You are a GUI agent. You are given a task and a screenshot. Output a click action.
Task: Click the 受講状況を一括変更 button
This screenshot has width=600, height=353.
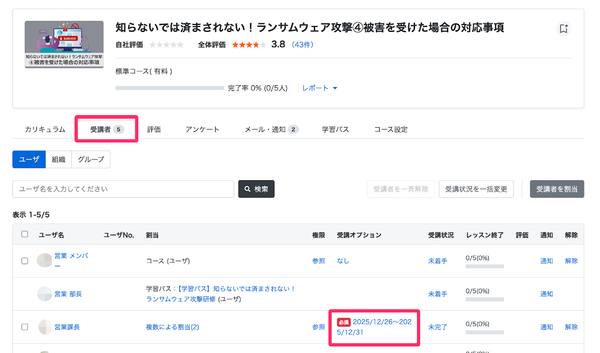476,189
